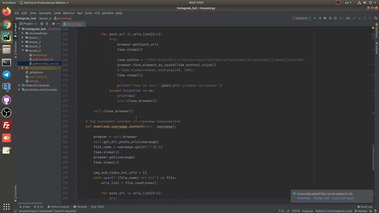
Task: Open the Tools menu
Action: (x=88, y=13)
